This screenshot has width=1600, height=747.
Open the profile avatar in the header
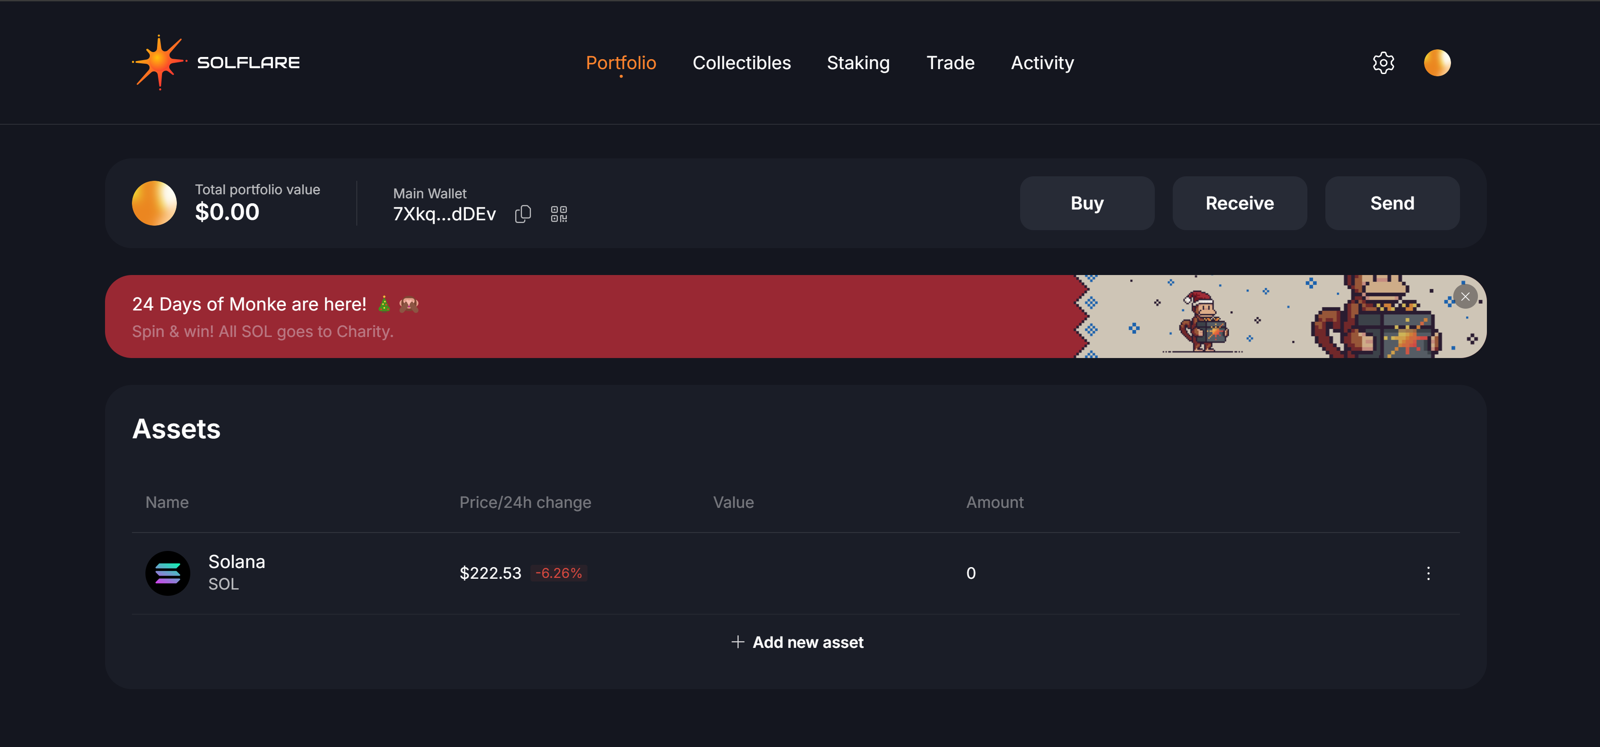pos(1437,63)
